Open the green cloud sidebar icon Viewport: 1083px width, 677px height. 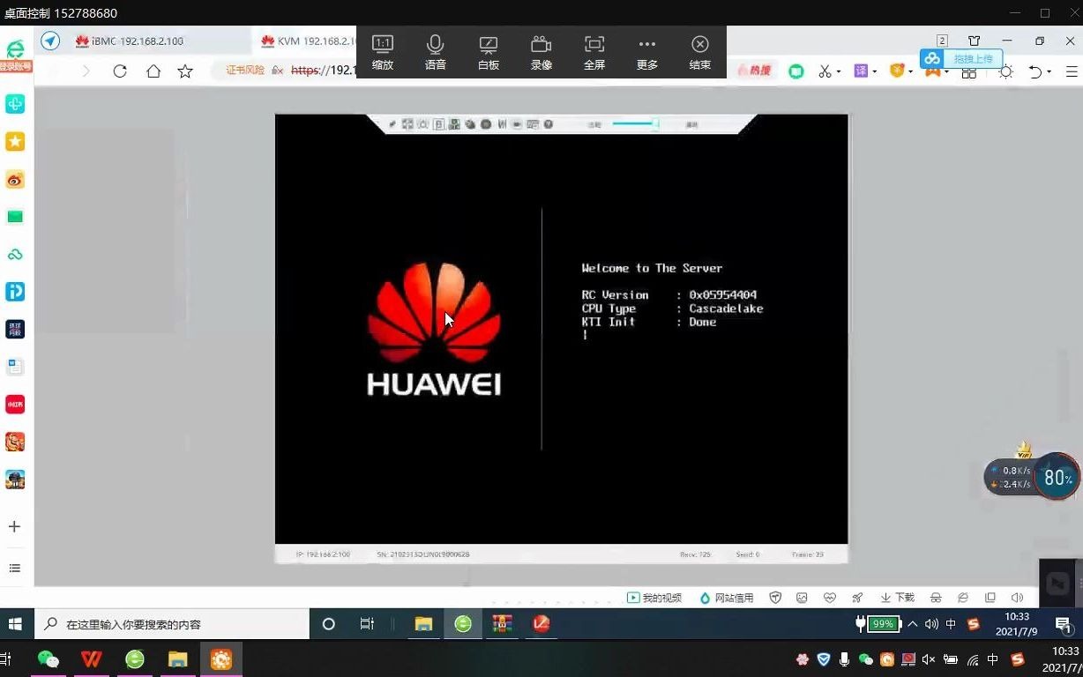(15, 255)
